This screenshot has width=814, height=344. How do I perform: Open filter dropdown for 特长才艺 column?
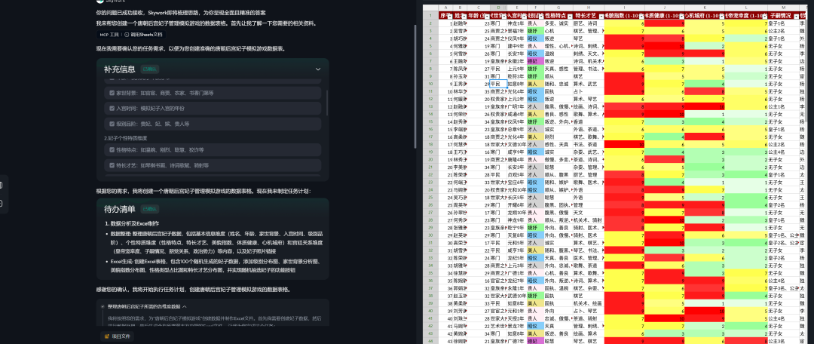tap(601, 16)
